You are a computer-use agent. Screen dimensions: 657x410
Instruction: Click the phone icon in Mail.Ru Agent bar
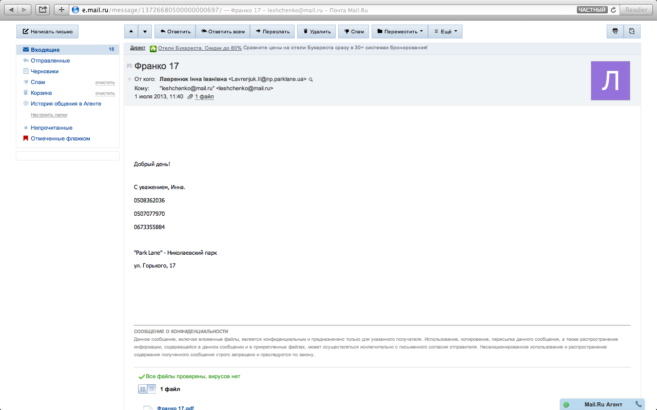point(639,404)
